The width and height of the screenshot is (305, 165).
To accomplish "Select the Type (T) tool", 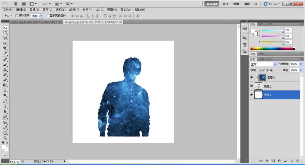I will [x=5, y=106].
